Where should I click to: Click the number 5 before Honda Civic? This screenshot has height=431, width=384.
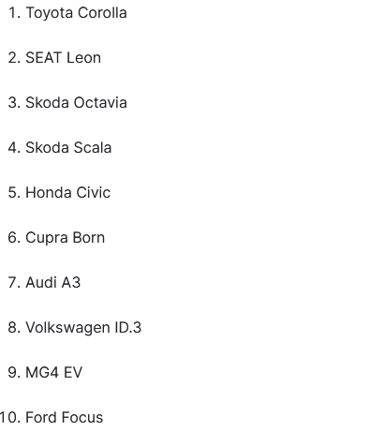point(14,193)
